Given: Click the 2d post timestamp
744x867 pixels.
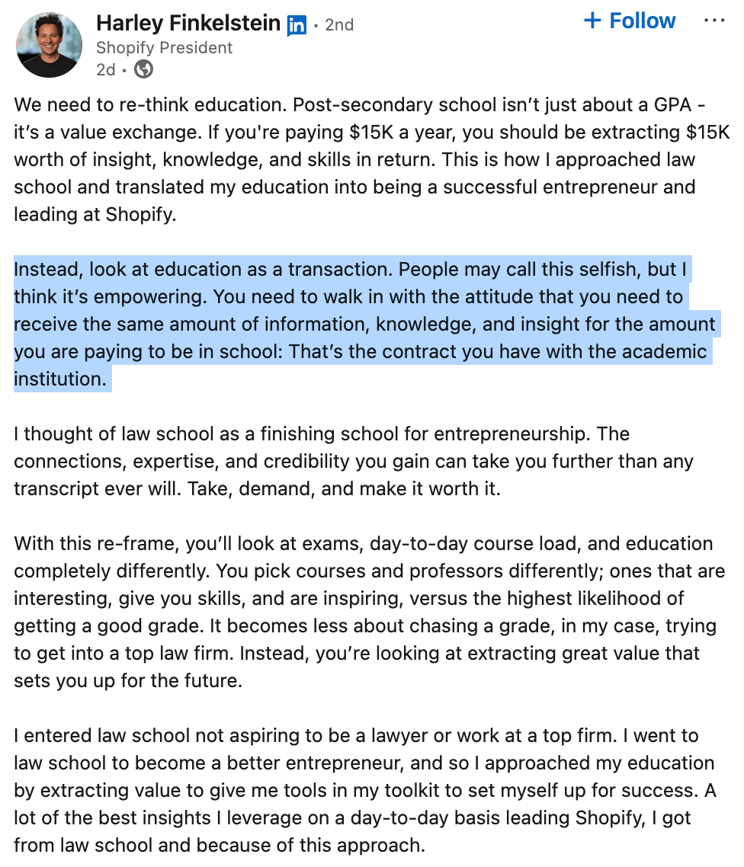Looking at the screenshot, I should point(105,70).
